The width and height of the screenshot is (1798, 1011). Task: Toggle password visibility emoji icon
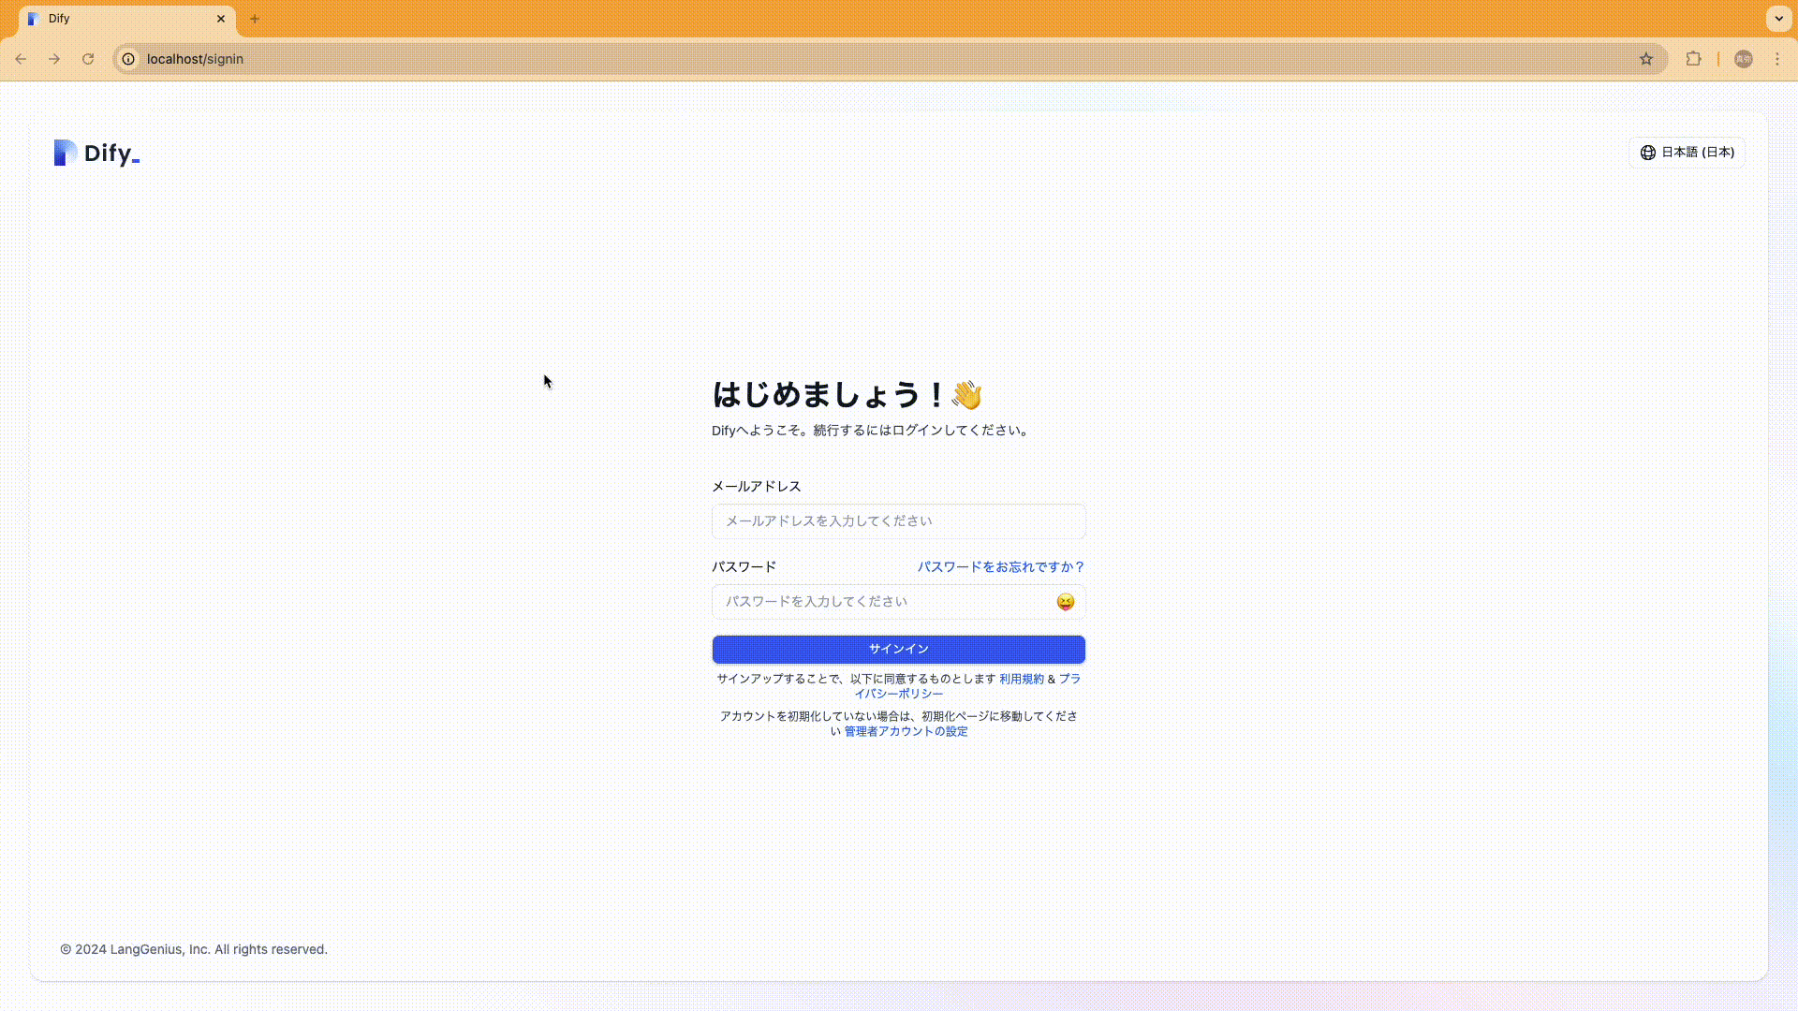[x=1065, y=602]
